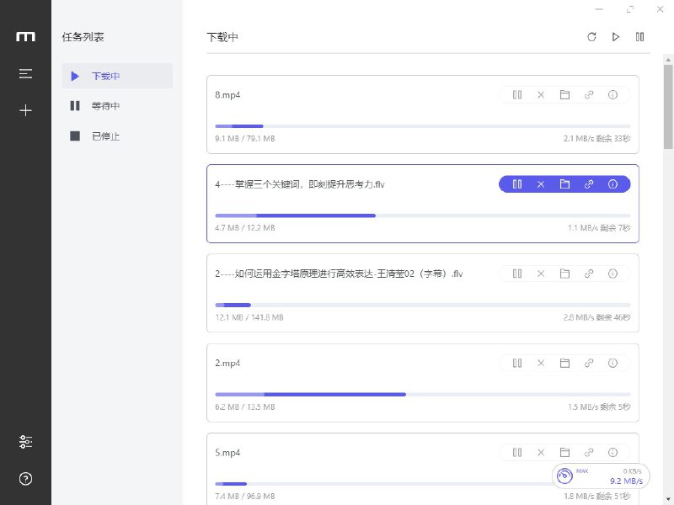Open the new task creation panel
This screenshot has height=505, width=674.
click(25, 109)
